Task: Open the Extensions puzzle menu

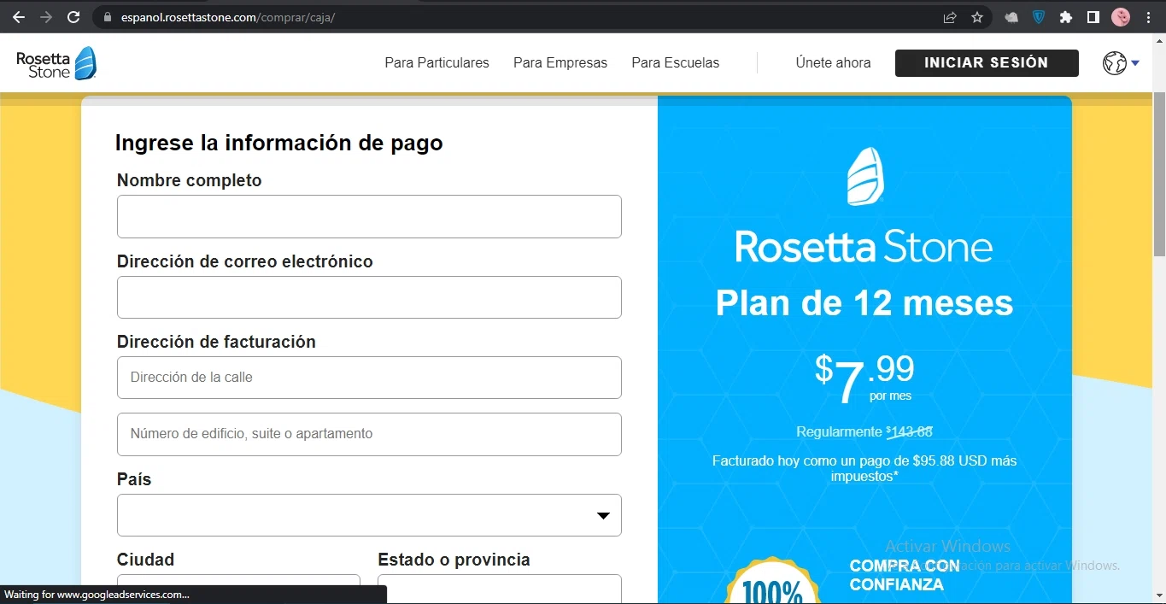Action: coord(1065,17)
